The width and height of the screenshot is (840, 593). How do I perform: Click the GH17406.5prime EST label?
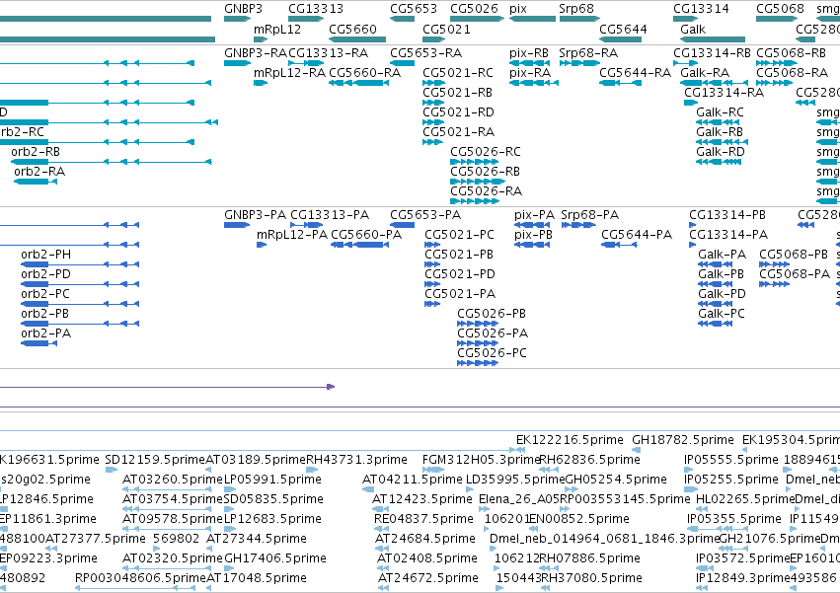(x=275, y=559)
